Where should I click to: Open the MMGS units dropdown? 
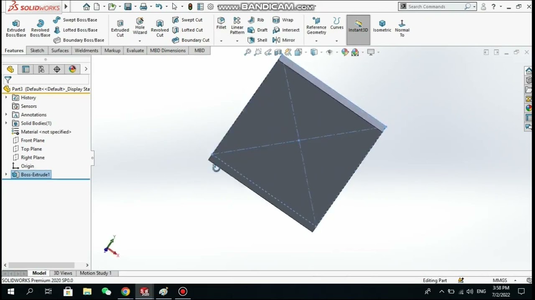[515, 280]
